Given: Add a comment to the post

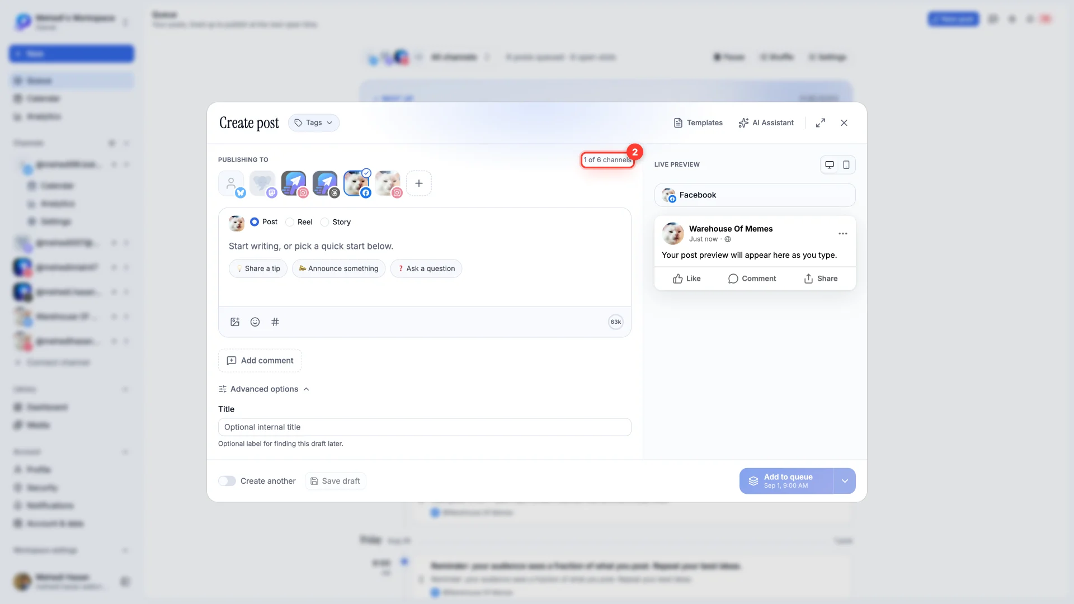Looking at the screenshot, I should [x=260, y=361].
